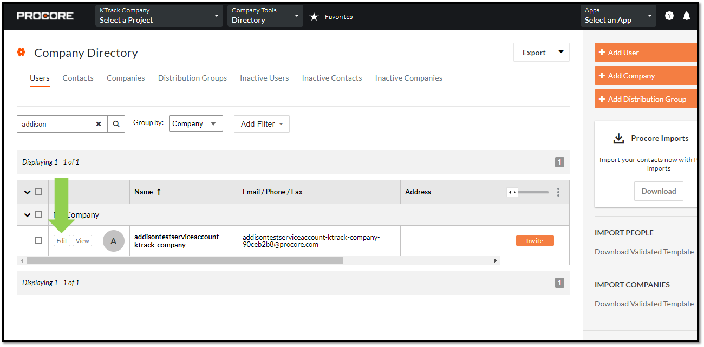Open the Select a Project dropdown
The image size is (704, 347).
[159, 16]
